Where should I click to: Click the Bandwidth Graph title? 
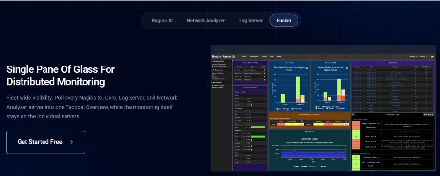(309, 139)
